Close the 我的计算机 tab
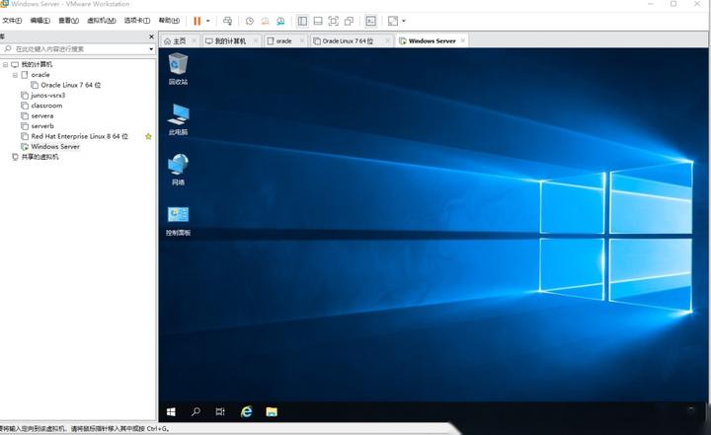This screenshot has width=711, height=435. (x=256, y=40)
